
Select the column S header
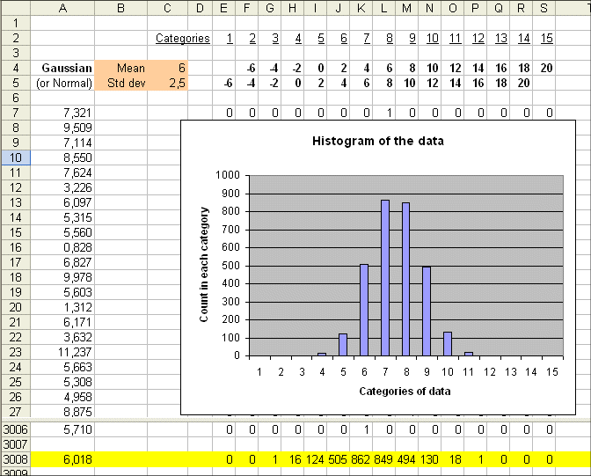click(x=544, y=8)
